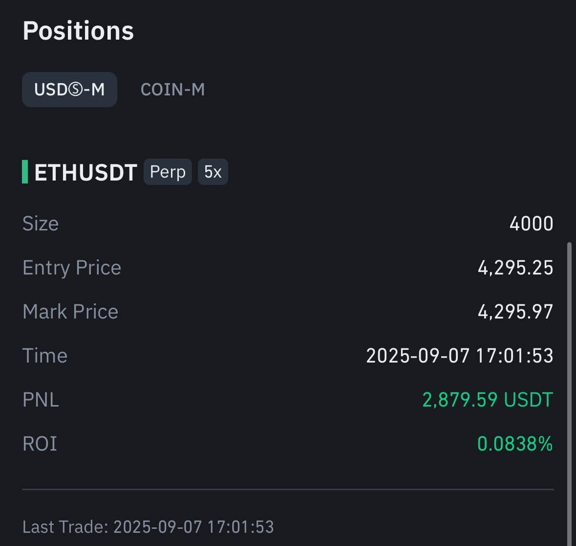This screenshot has height=546, width=576.
Task: Click the Mark Price value 4,295.97
Action: (x=515, y=312)
